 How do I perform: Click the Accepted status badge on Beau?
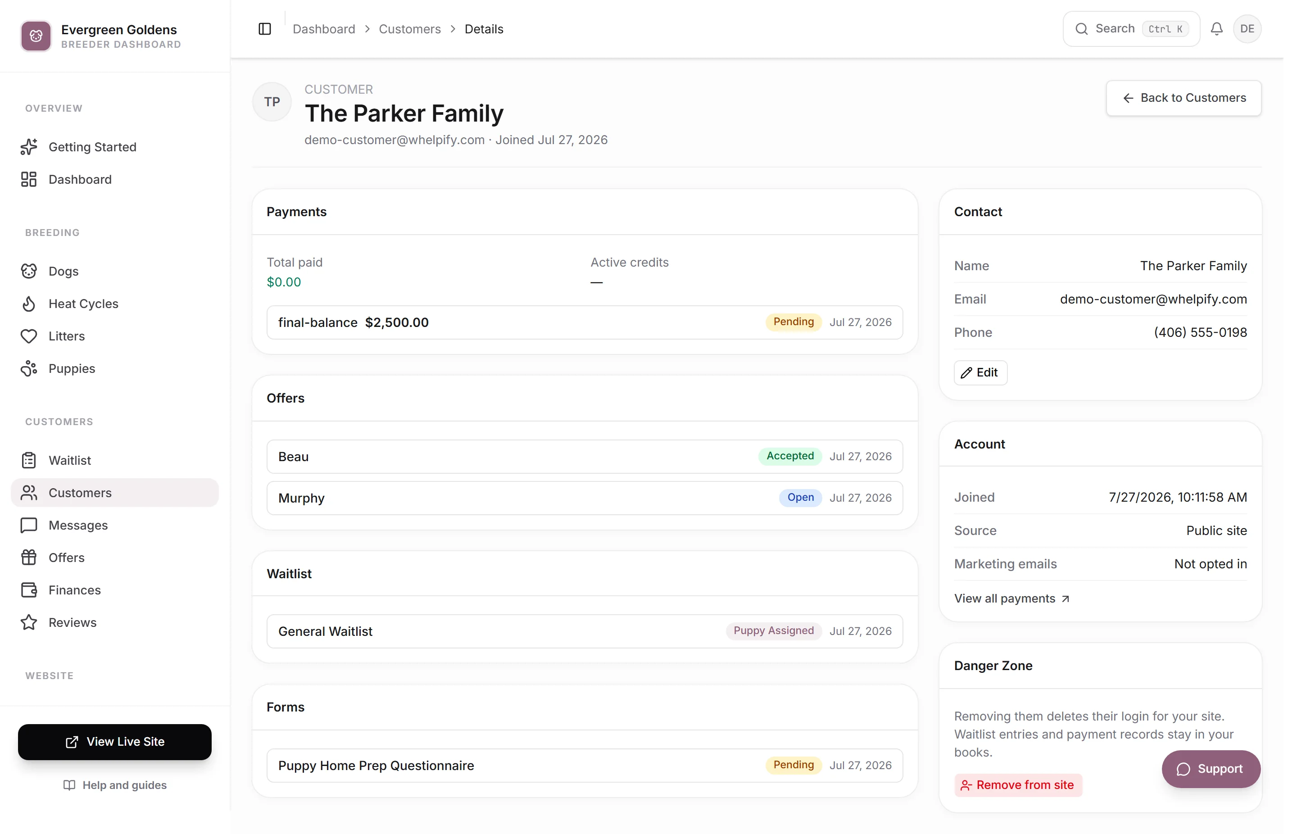[x=790, y=457]
